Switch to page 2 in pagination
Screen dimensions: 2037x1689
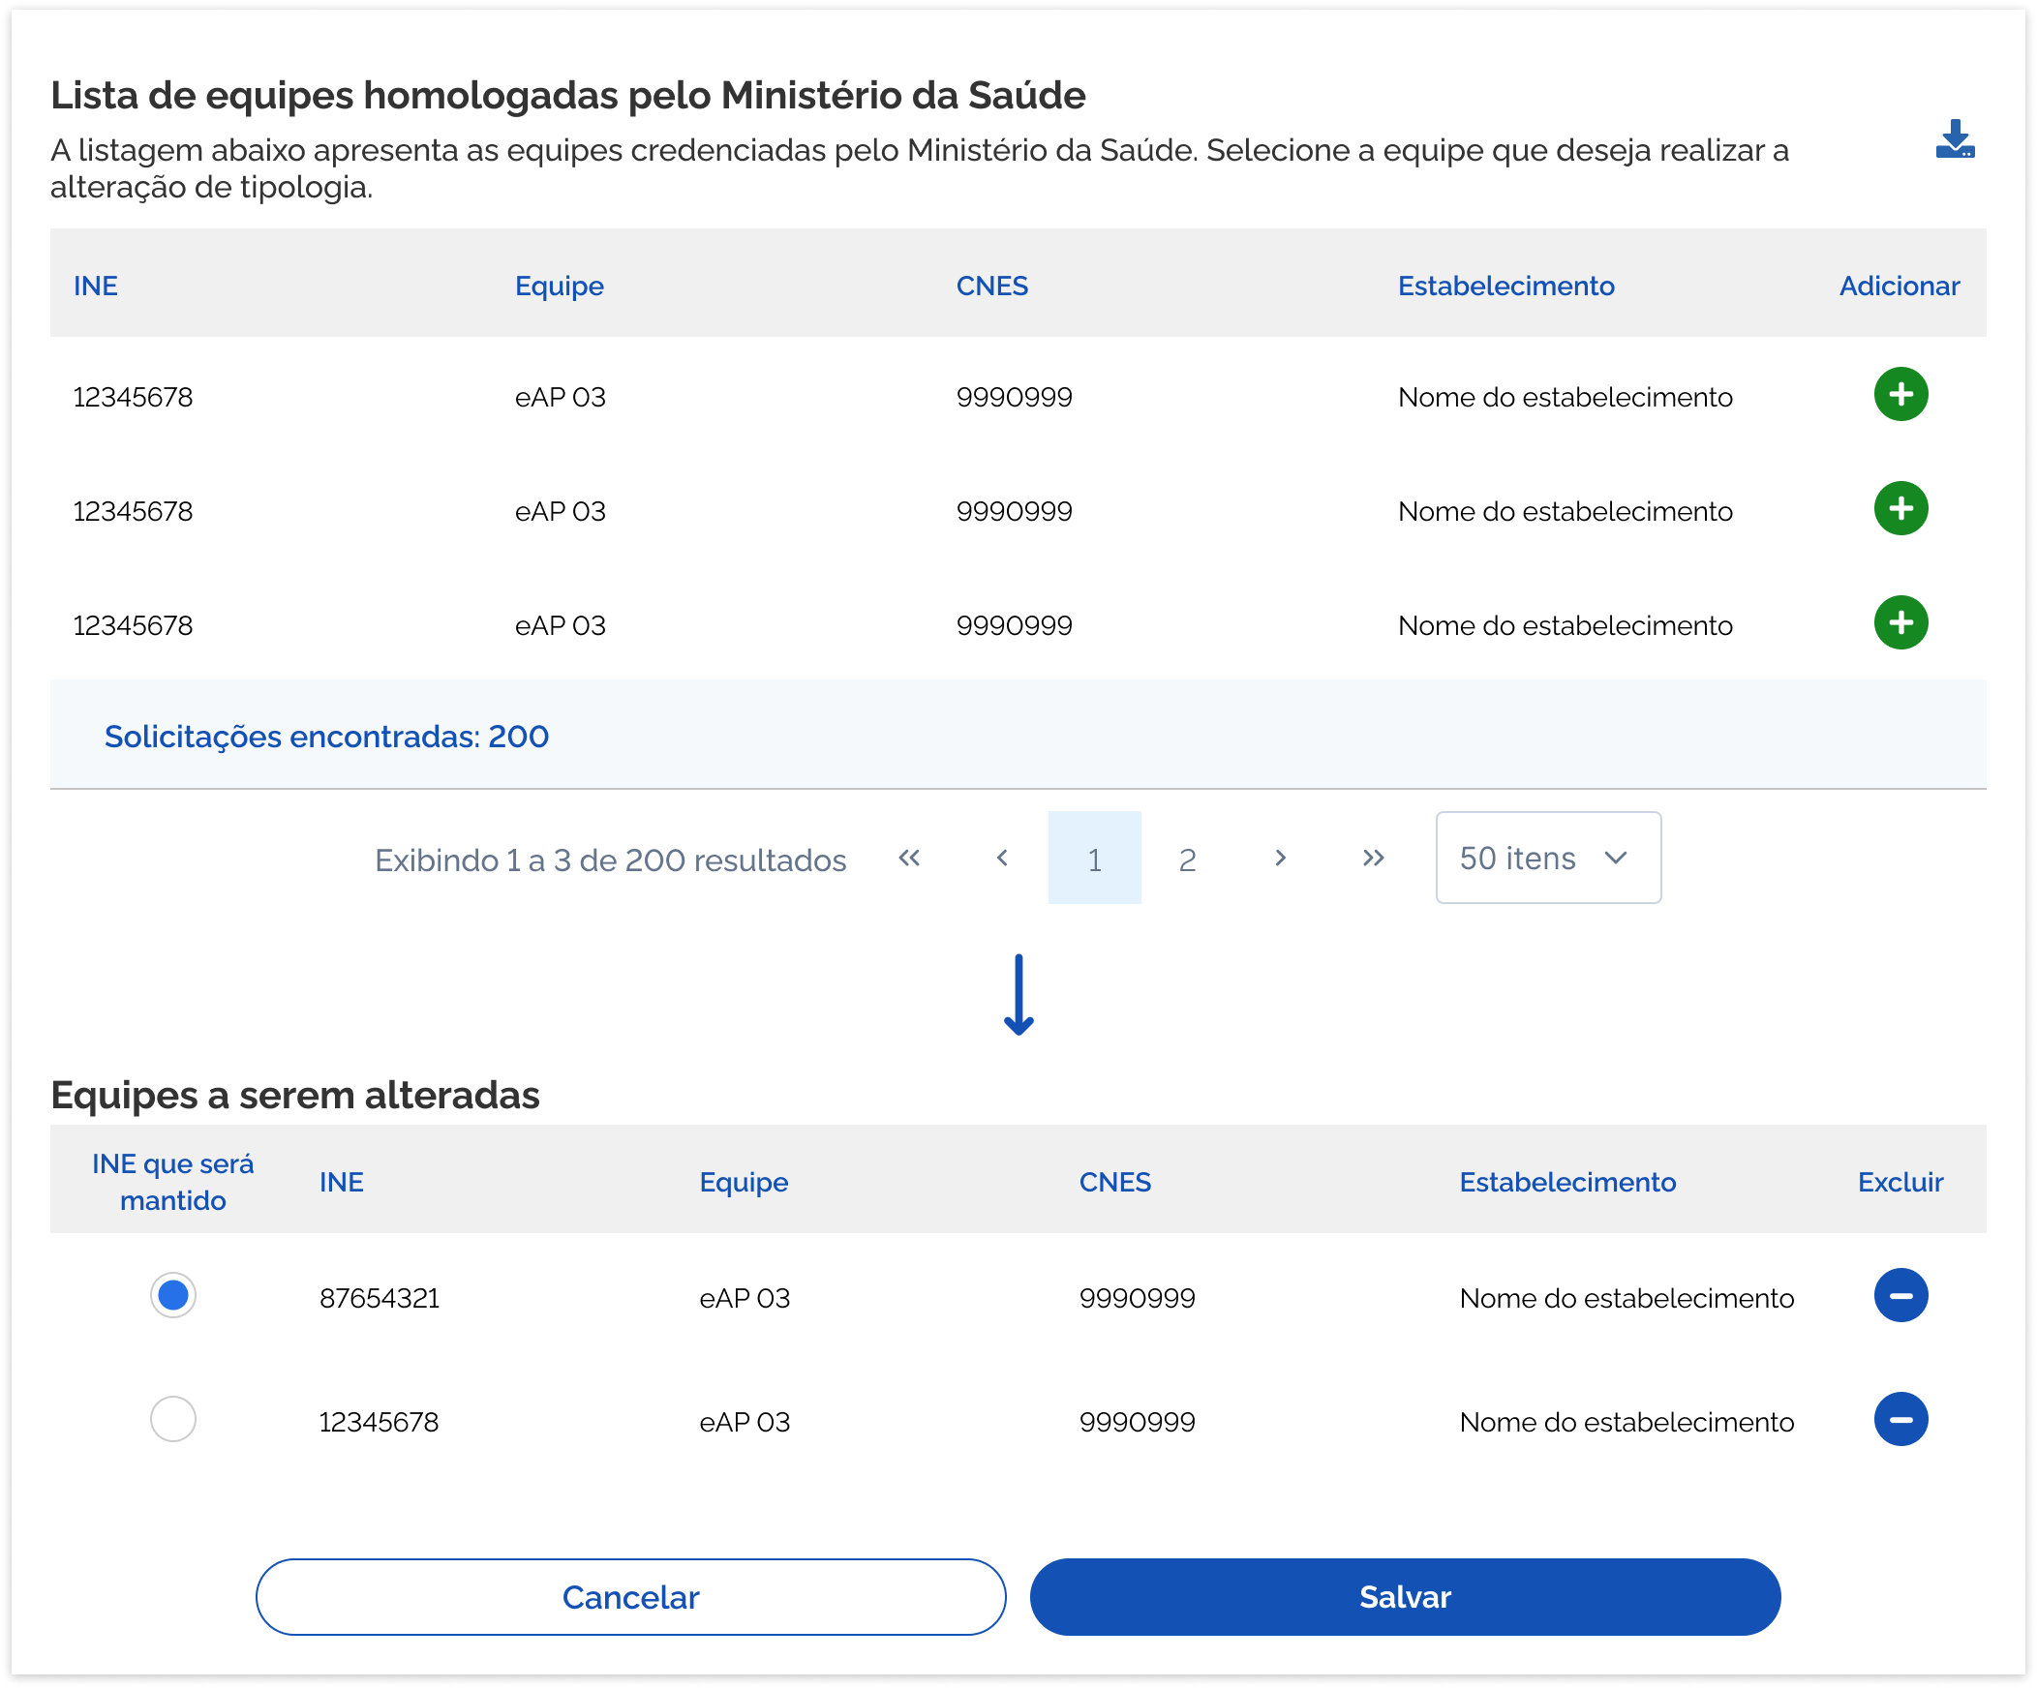1187,859
